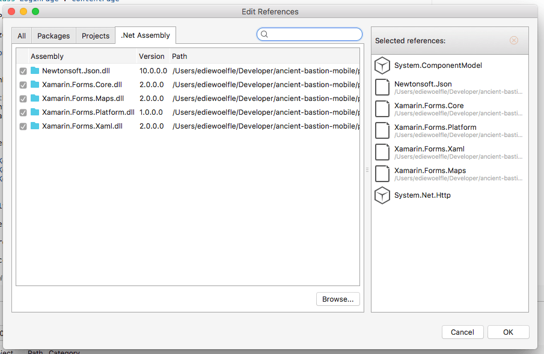The height and width of the screenshot is (354, 544).
Task: Click the folder icon beside Xamarin.Forms.Core.dll
Action: (x=35, y=85)
